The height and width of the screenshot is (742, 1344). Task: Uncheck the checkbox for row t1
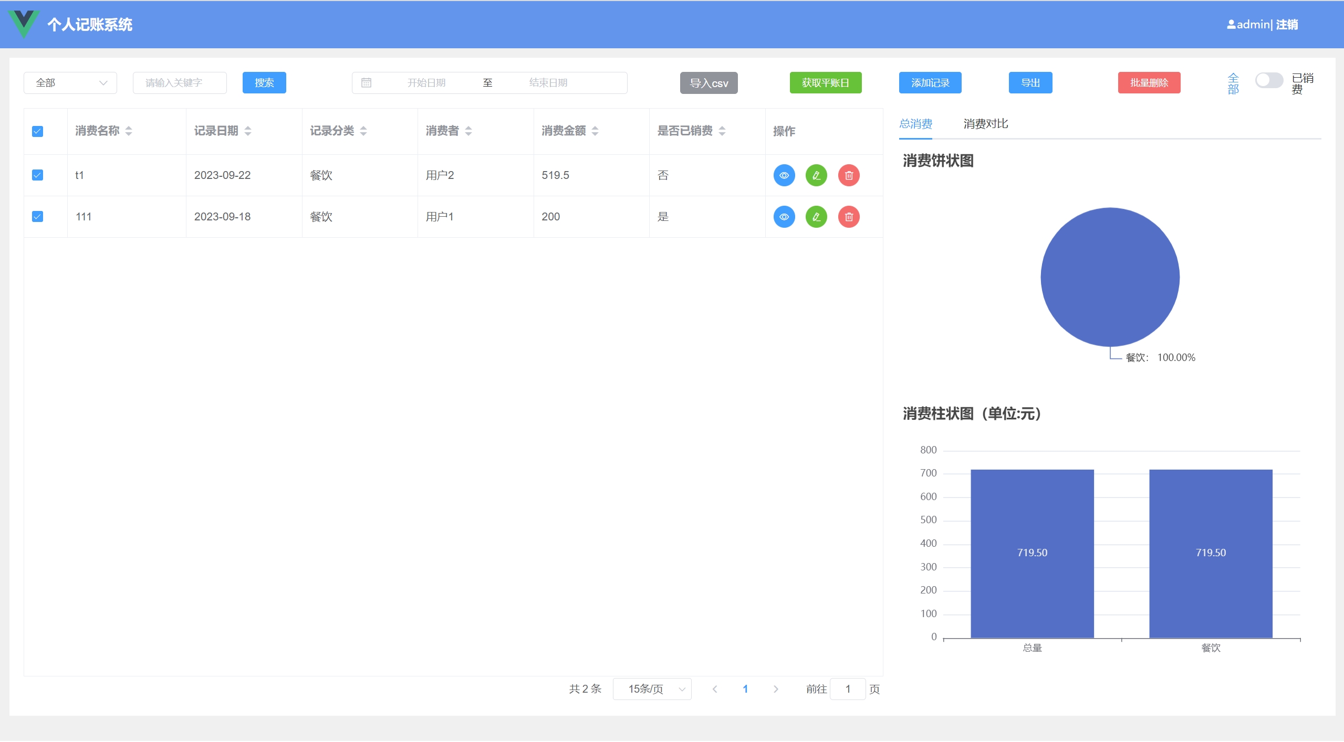(37, 175)
